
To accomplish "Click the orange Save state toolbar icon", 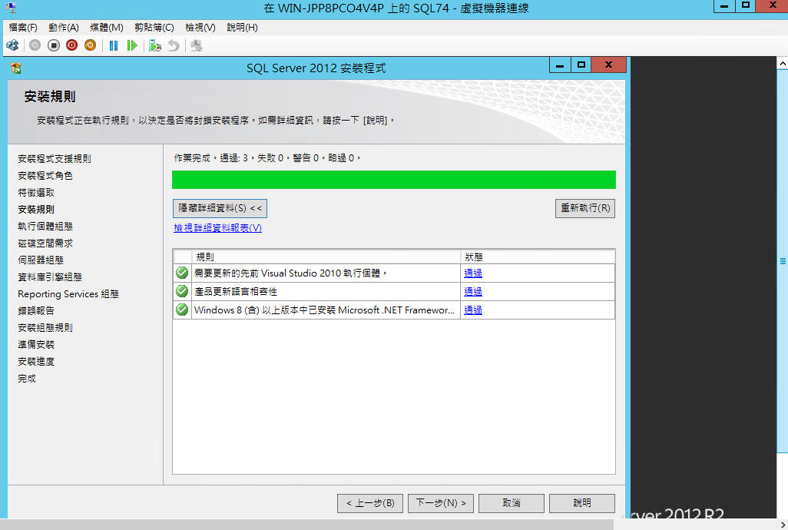I will pos(90,46).
